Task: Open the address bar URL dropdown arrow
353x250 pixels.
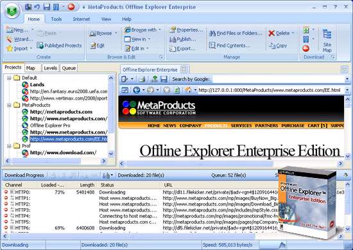Action: tap(347, 90)
